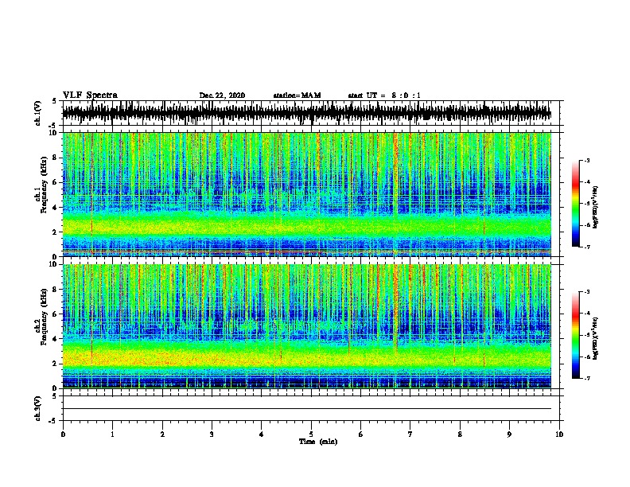Click the "4" tick on the Time axis

click(262, 434)
